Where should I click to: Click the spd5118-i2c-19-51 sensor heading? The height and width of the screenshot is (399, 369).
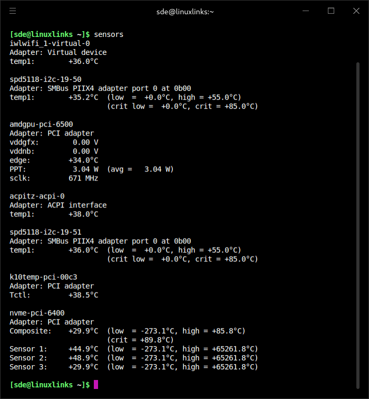point(45,232)
